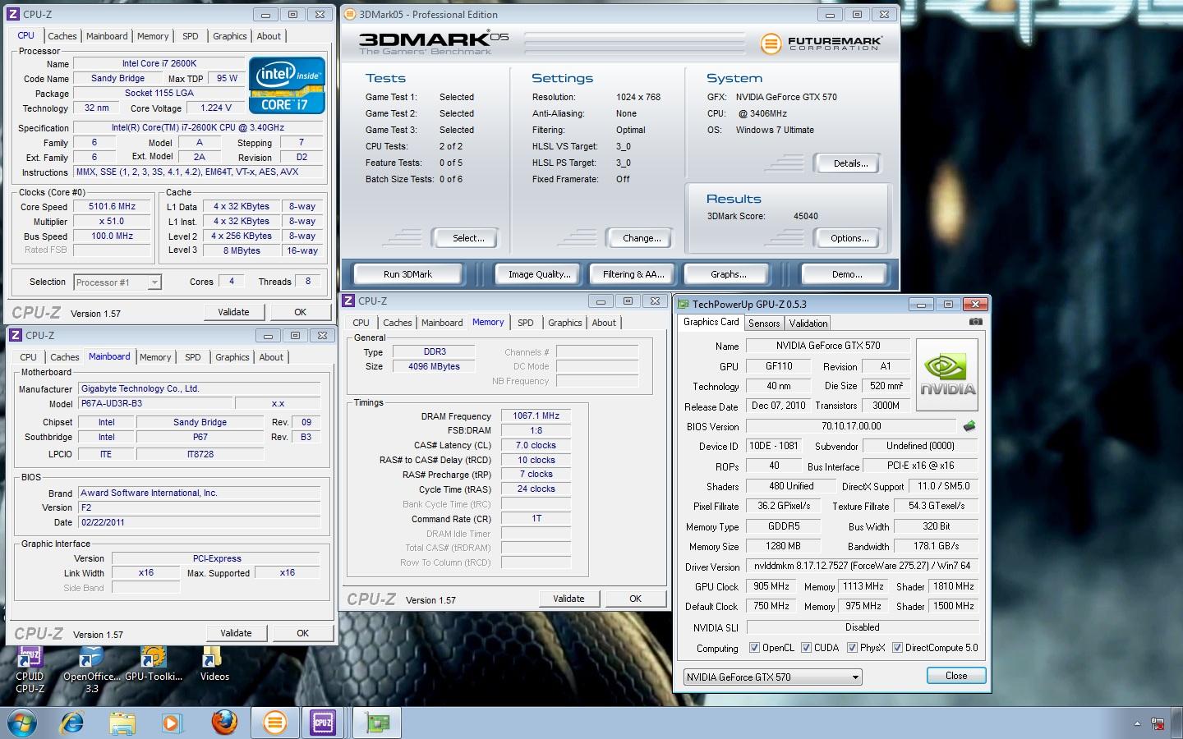1183x739 pixels.
Task: Click the GPU-Z title bar icon
Action: 684,304
